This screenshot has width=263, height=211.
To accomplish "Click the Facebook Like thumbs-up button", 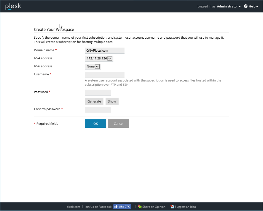I will tap(122, 207).
